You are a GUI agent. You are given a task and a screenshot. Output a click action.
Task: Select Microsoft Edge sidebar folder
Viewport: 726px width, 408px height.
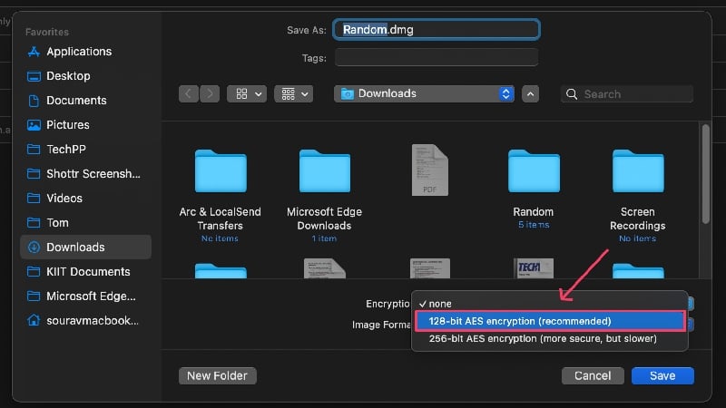coord(92,296)
